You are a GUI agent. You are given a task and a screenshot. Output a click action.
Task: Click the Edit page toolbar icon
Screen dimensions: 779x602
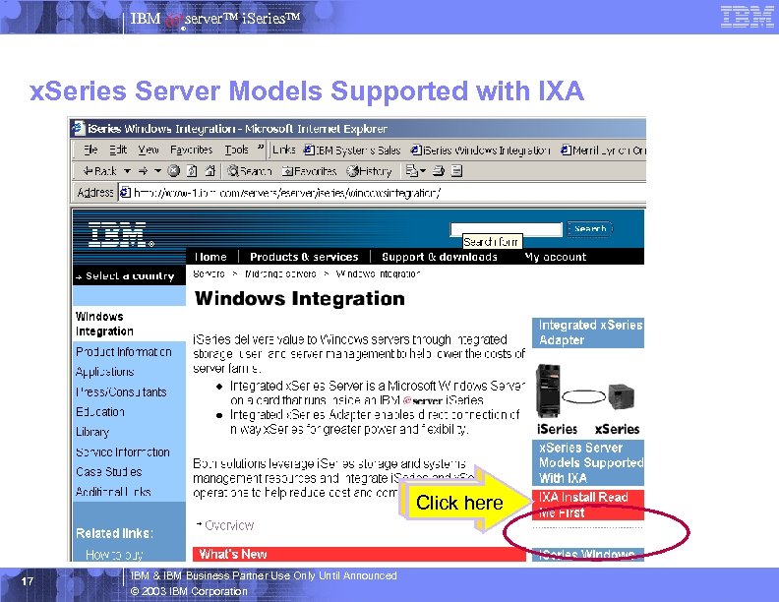pos(456,171)
